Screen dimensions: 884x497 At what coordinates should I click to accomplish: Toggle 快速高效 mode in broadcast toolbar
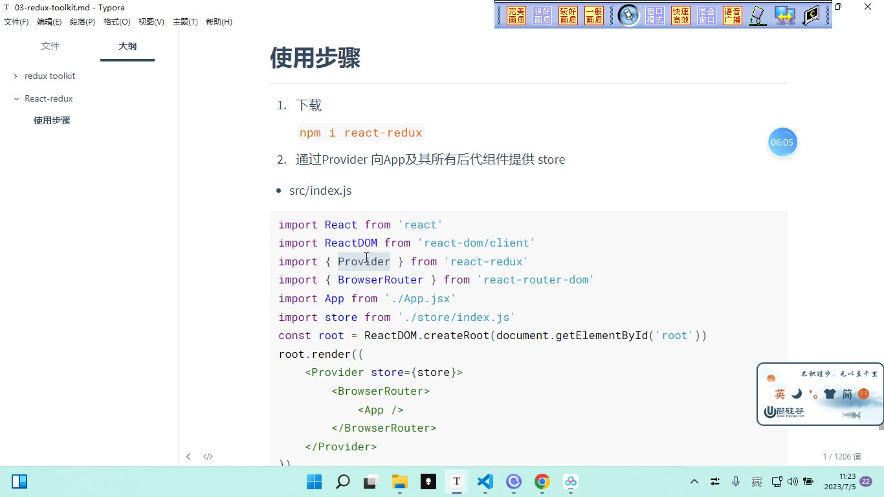click(x=681, y=16)
